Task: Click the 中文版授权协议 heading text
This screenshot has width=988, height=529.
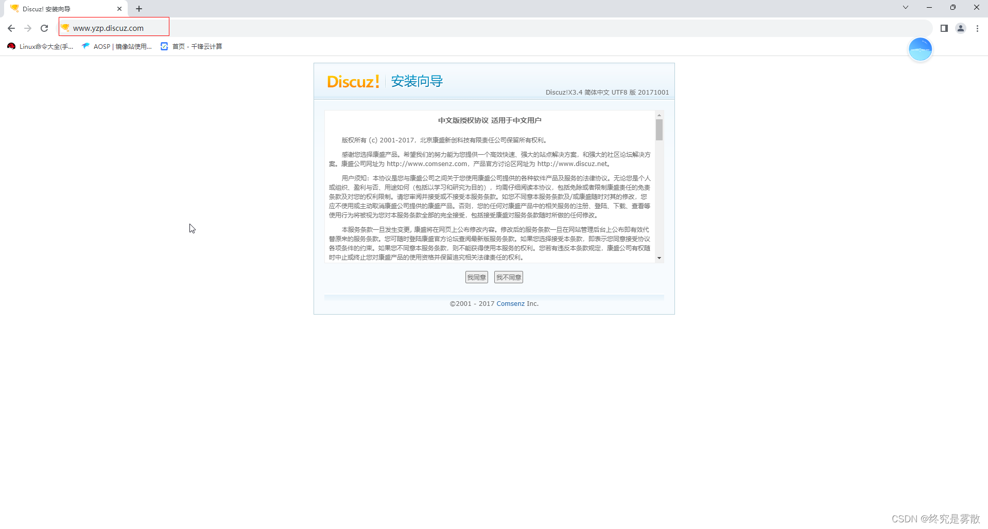Action: tap(489, 120)
